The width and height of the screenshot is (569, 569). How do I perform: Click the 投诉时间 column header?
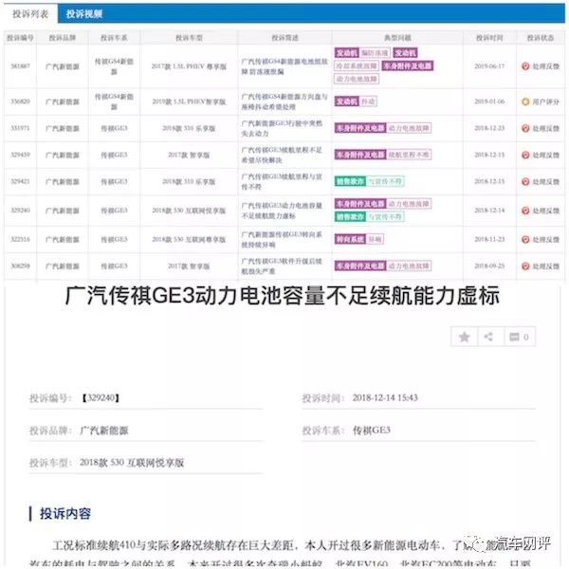[x=489, y=38]
